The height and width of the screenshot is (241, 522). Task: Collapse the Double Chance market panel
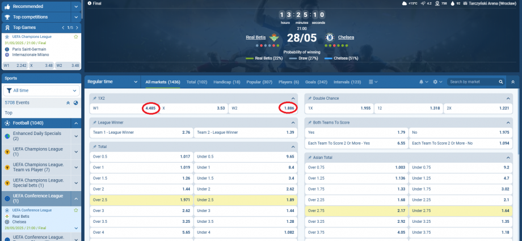508,99
